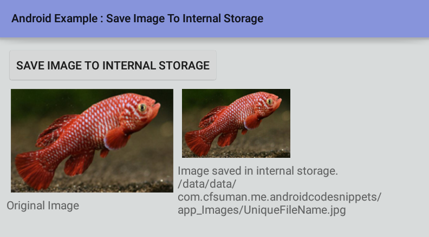Click the fish's tail fin in the original image

pos(33,170)
